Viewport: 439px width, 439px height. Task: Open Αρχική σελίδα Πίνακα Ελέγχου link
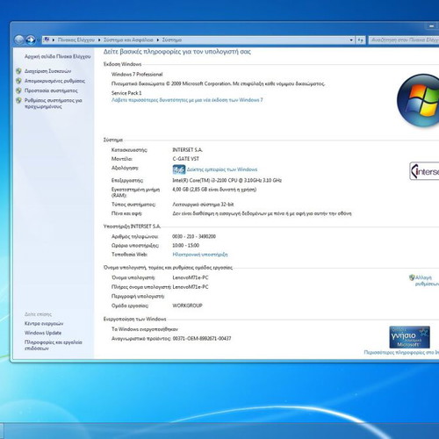58,56
